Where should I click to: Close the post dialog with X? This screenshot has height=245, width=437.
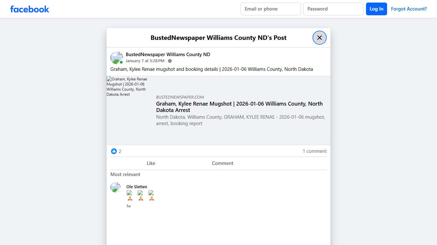(x=319, y=38)
